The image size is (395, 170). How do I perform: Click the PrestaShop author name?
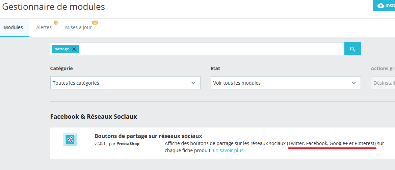point(128,144)
